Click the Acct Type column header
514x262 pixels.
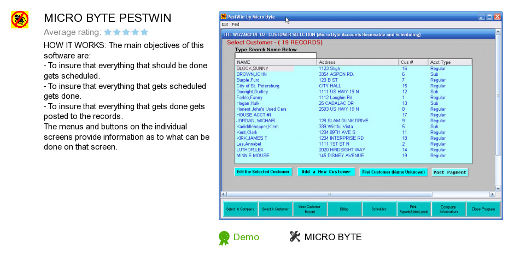(x=449, y=62)
